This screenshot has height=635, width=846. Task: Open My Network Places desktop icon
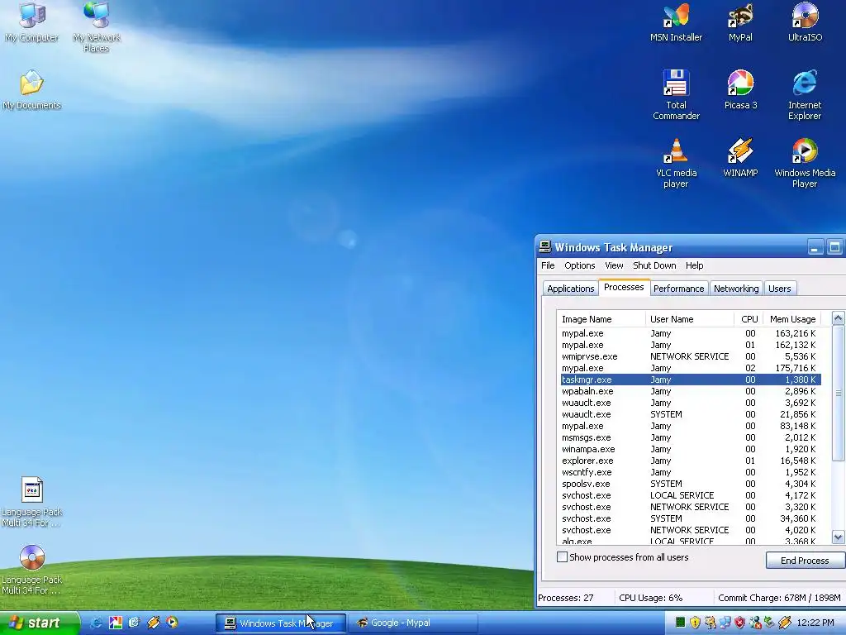coord(97,26)
